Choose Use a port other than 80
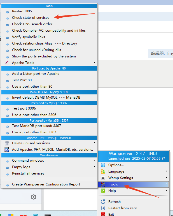 (49, 87)
